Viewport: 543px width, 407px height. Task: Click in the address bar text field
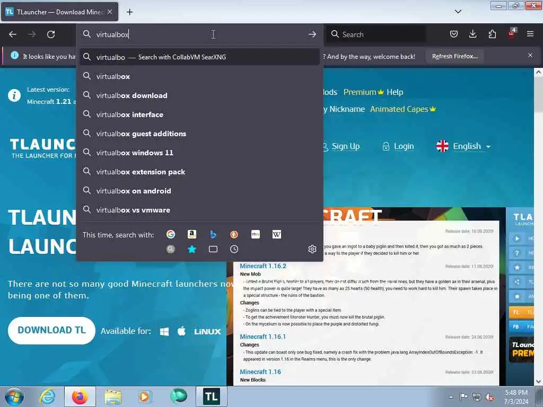[x=199, y=34]
